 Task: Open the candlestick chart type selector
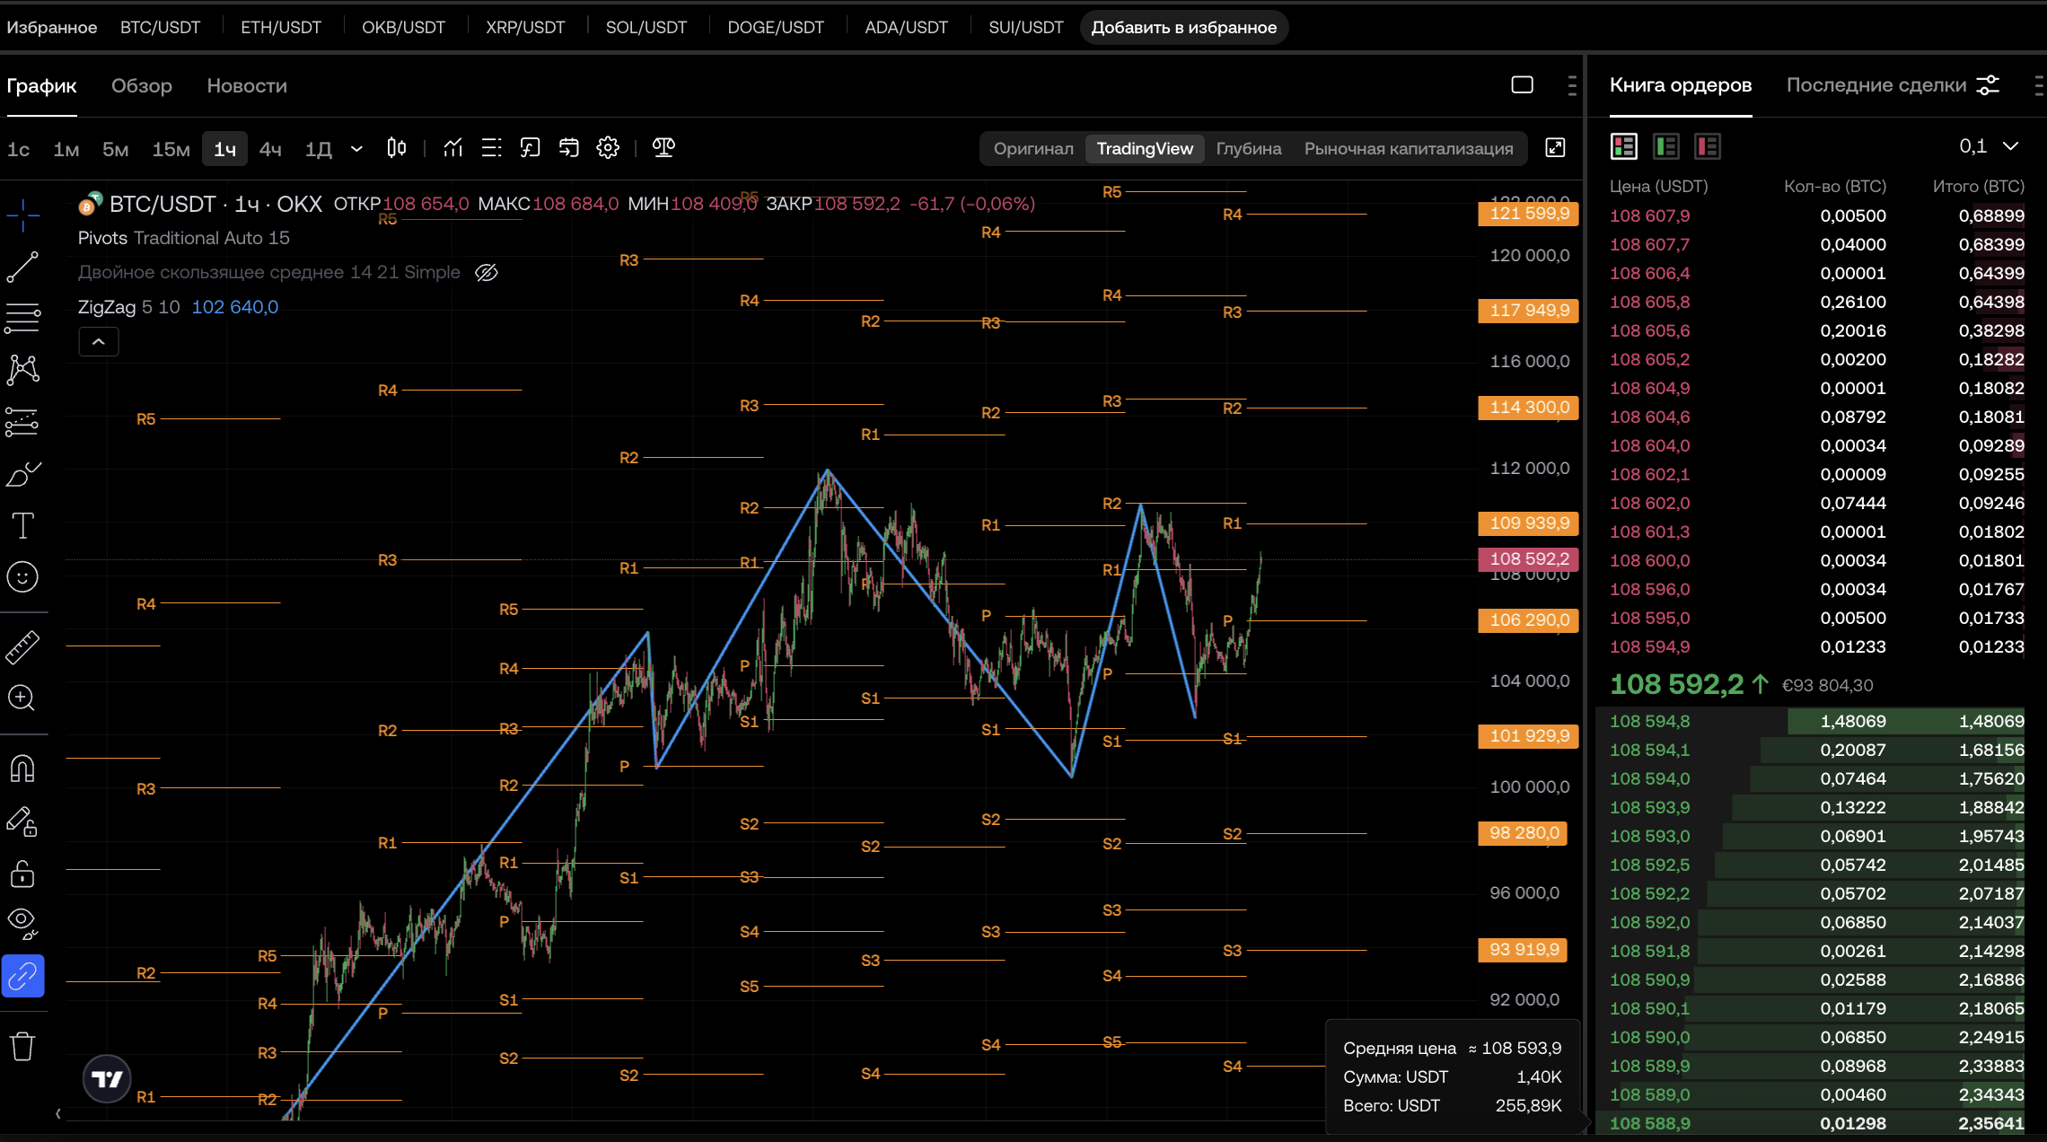[x=396, y=147]
